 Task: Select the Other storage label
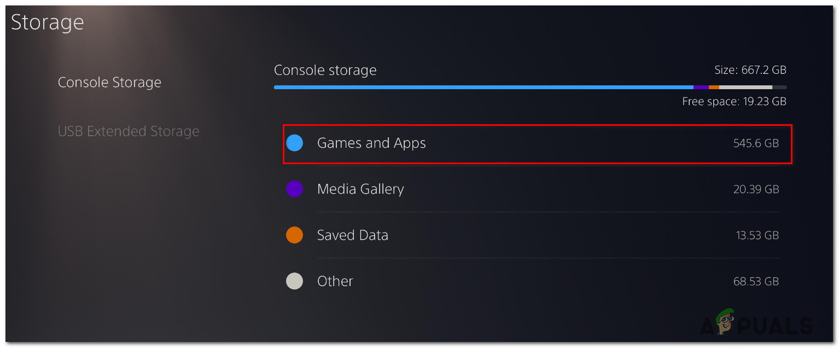(x=335, y=281)
